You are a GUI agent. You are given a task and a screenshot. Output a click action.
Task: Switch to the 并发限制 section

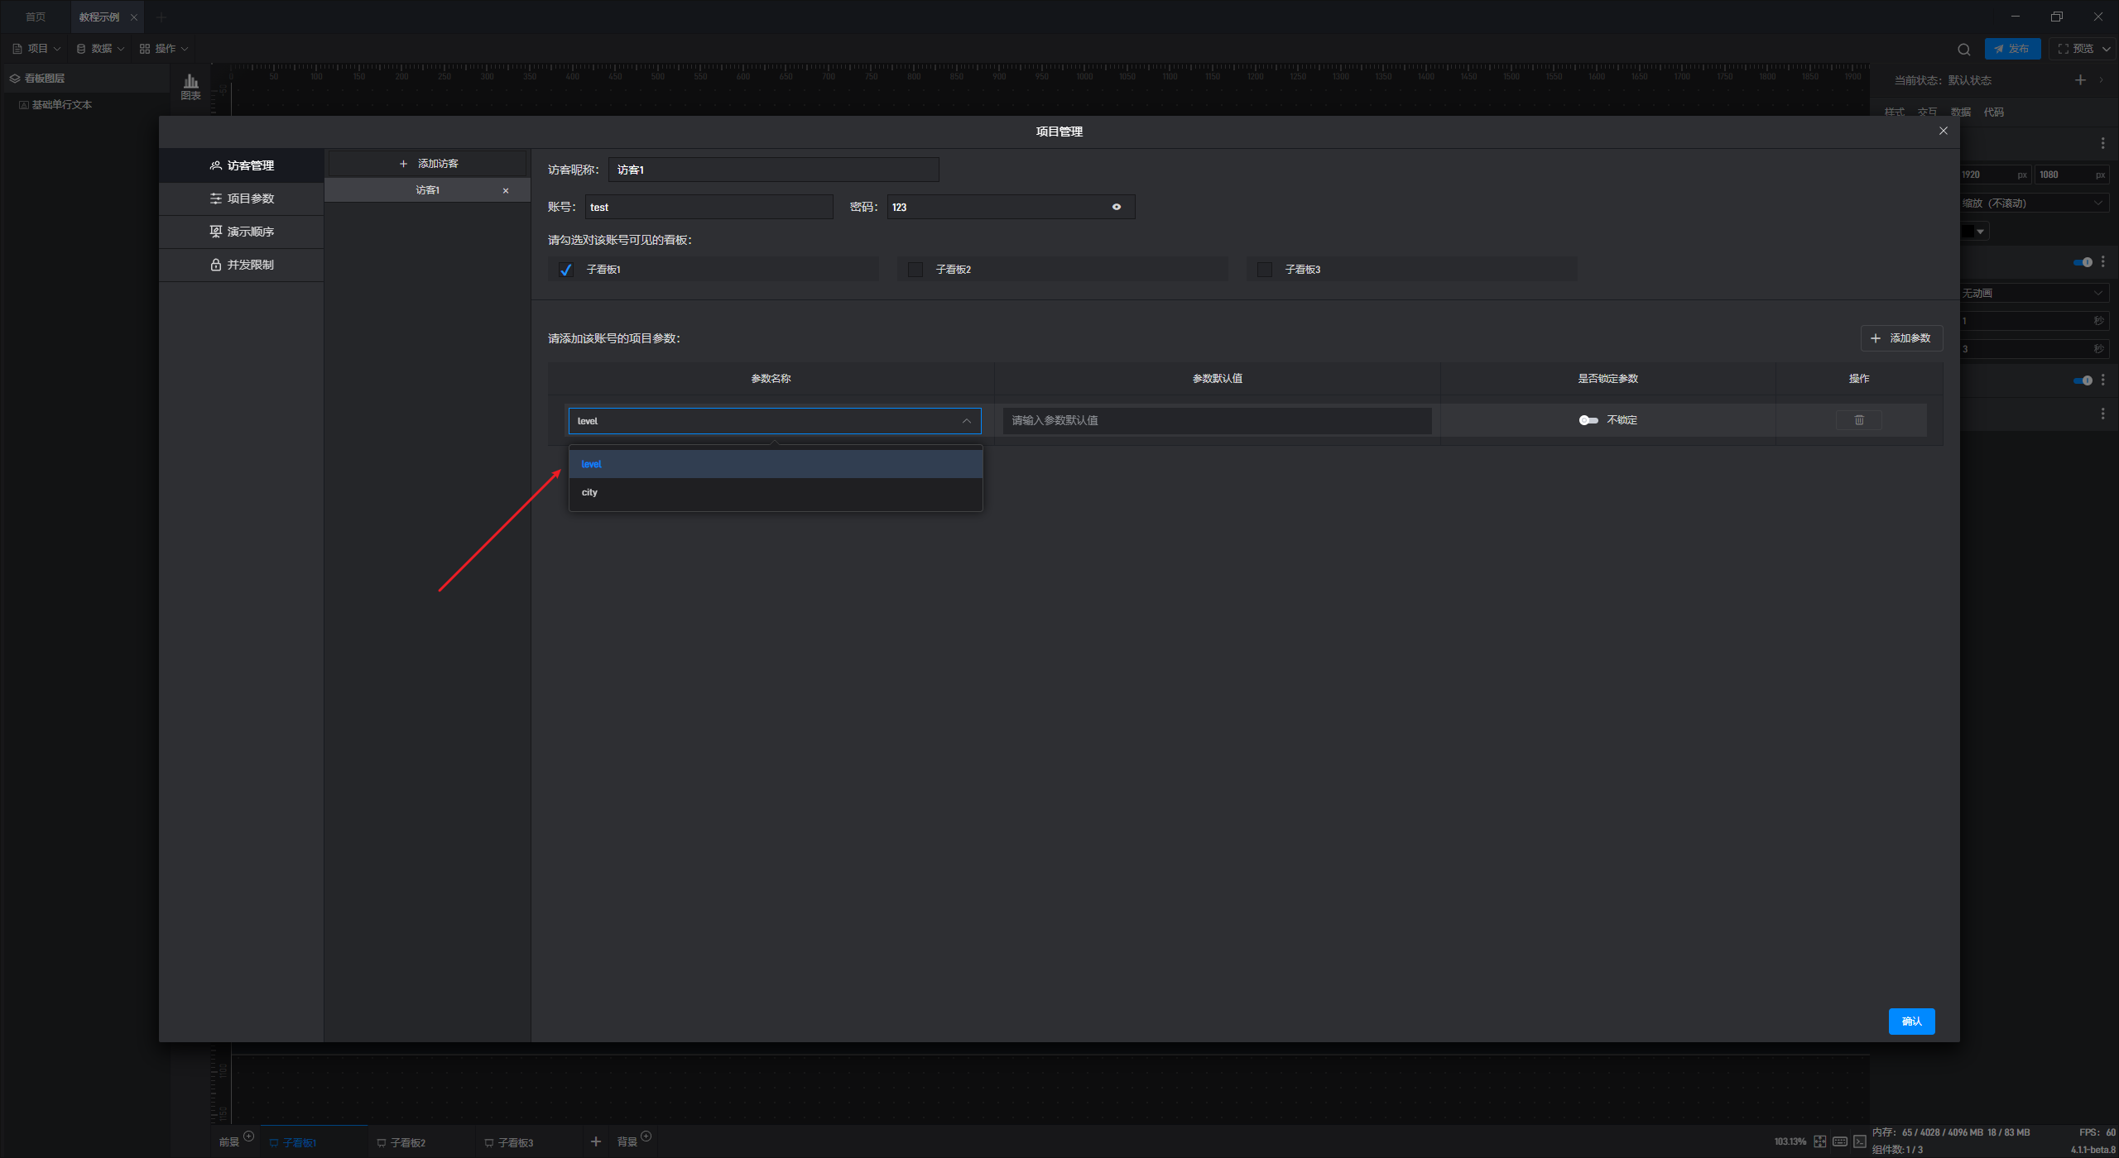242,265
